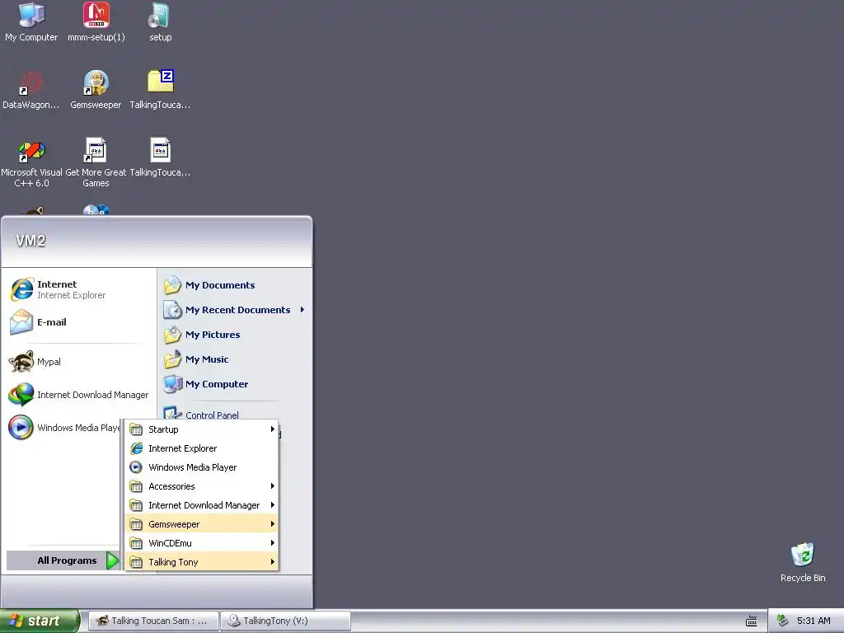Expand My Recent Documents submenu

(234, 310)
